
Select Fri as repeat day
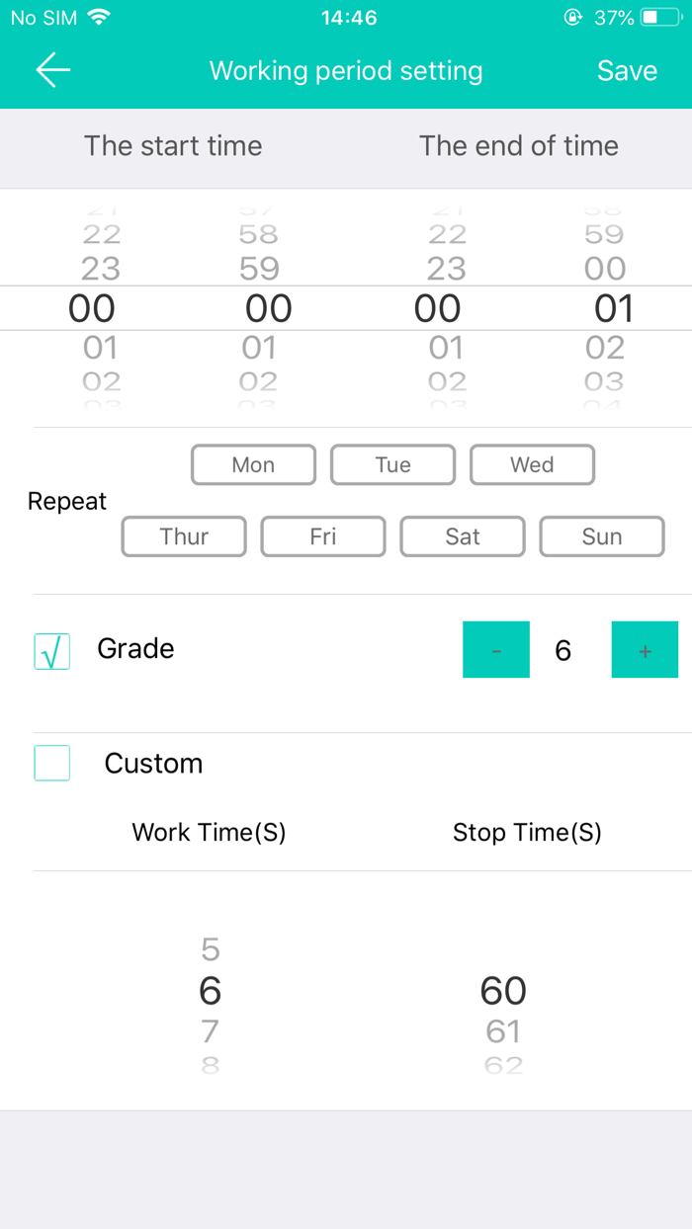click(x=323, y=536)
